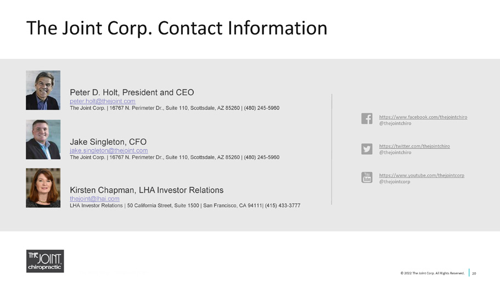
Task: Click thejoint@lhai.com email link
Action: click(95, 199)
